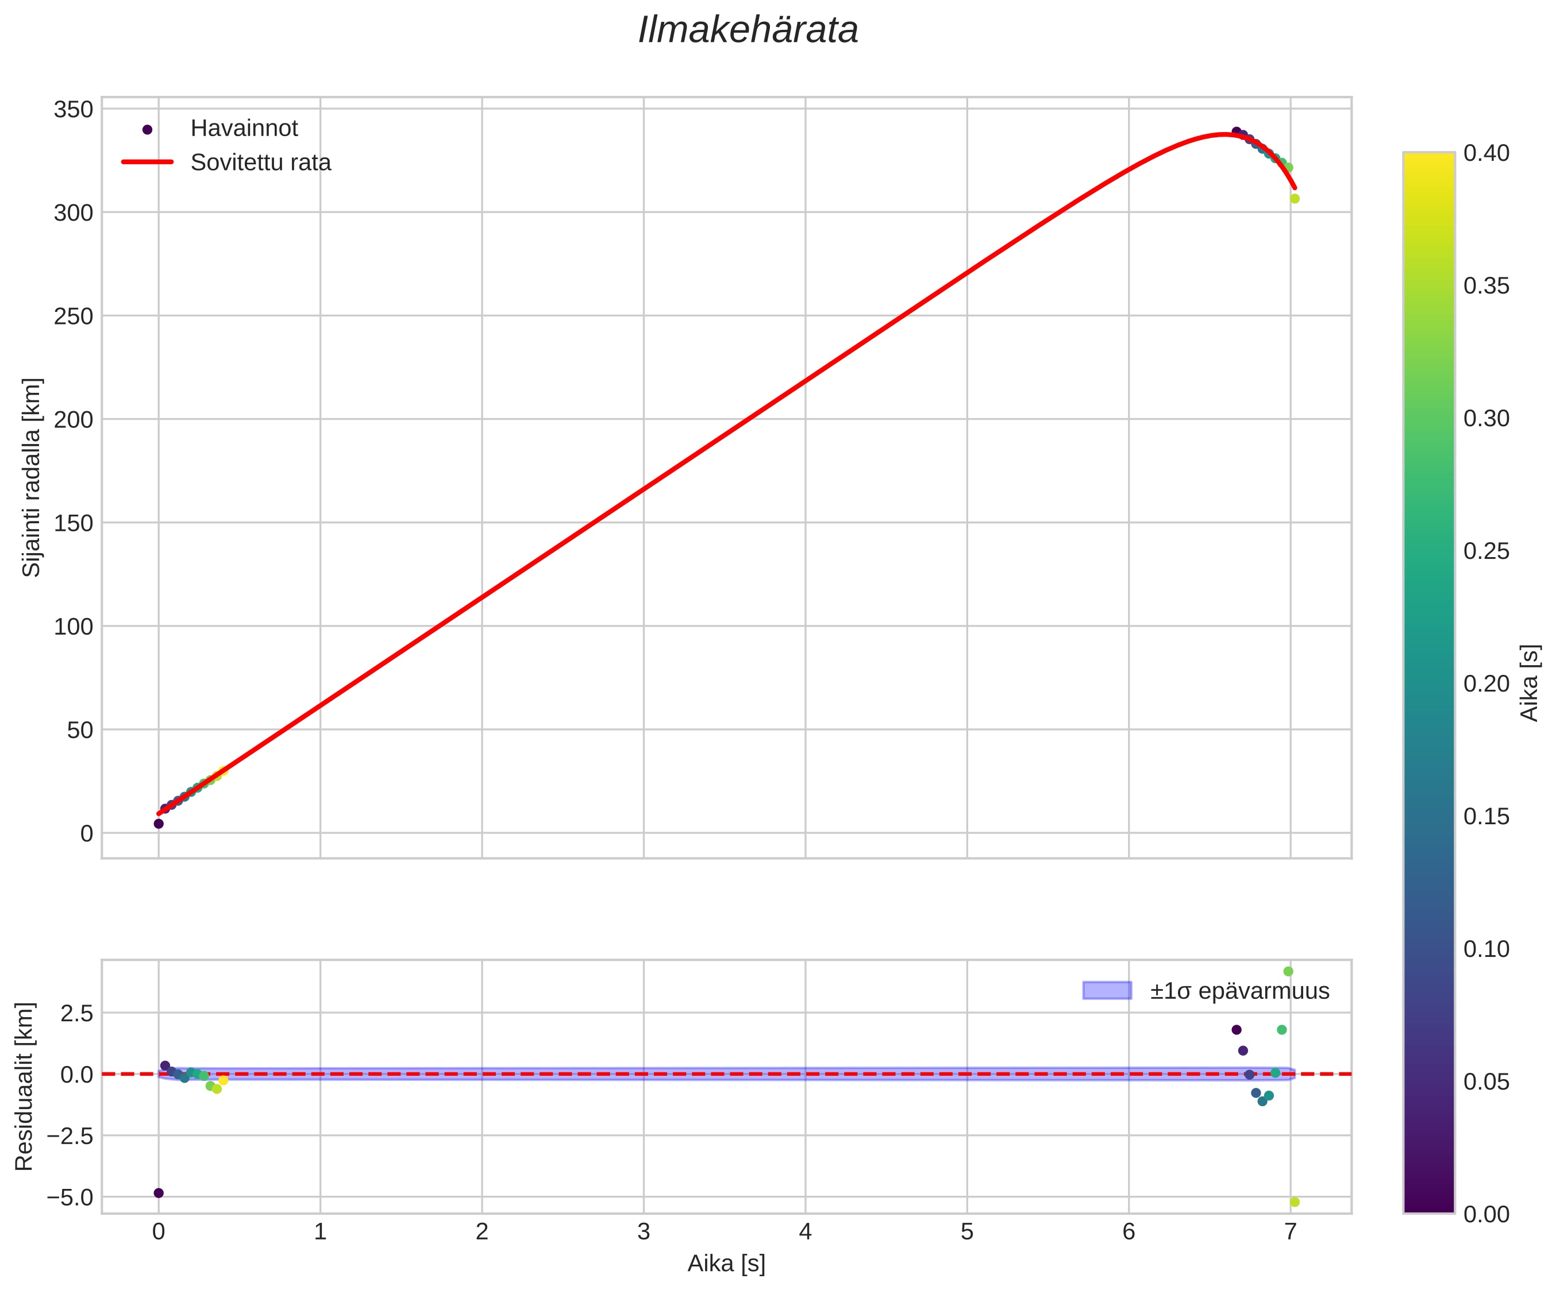Click the Ilmakehärata plot title
The height and width of the screenshot is (1290, 1556).
point(748,31)
